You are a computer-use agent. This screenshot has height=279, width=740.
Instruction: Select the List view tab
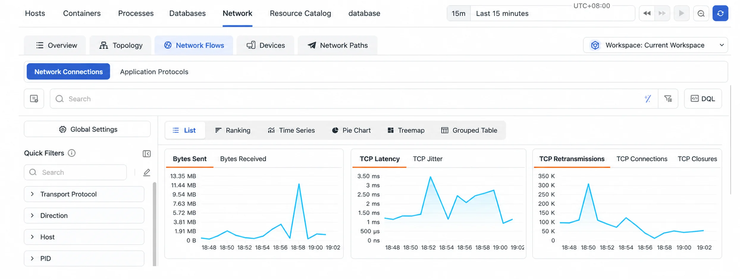(x=184, y=130)
